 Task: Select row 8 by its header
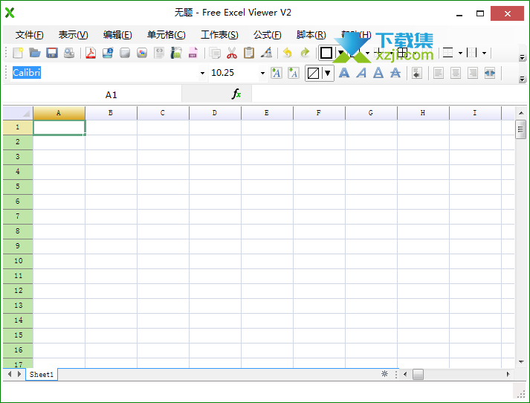click(x=18, y=231)
